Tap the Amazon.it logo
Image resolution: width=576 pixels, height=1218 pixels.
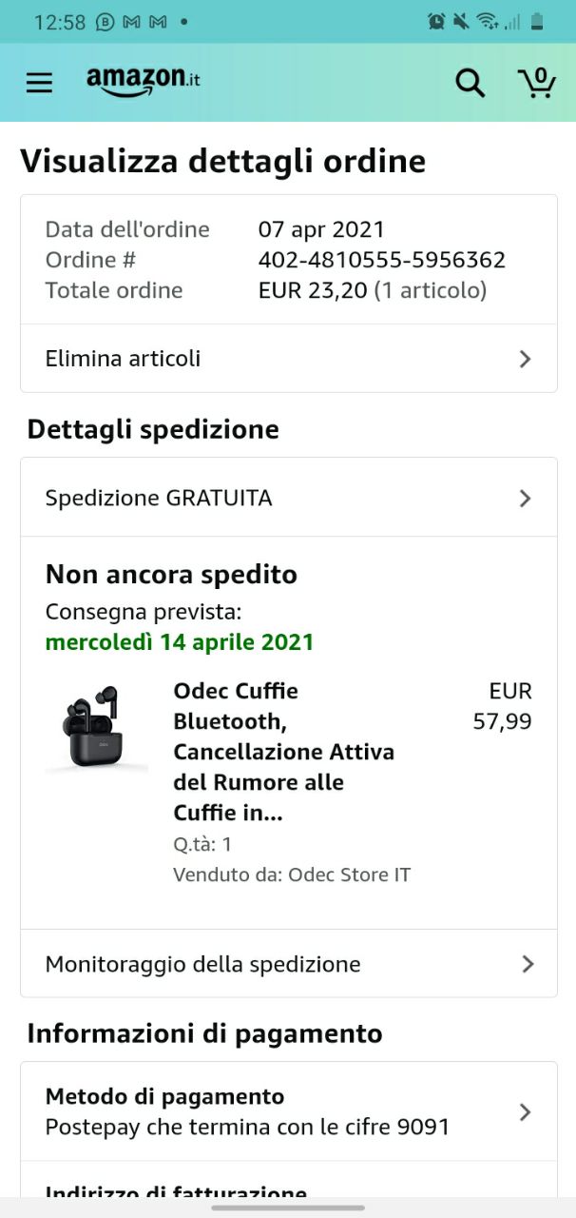(x=144, y=81)
